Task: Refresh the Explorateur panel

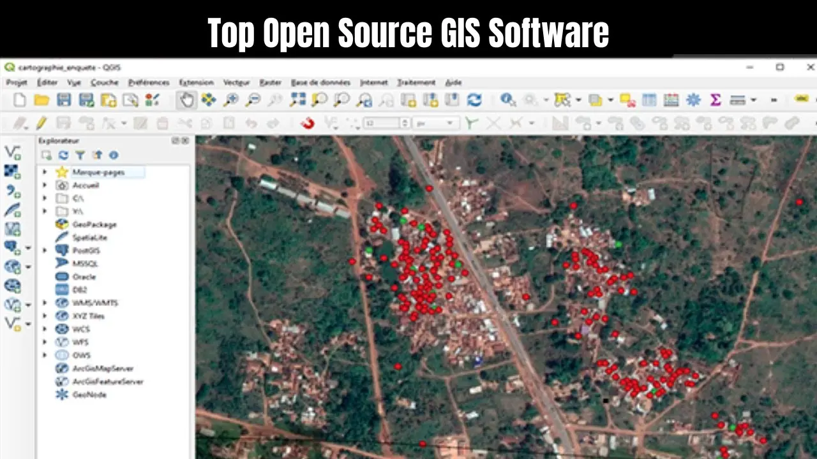Action: 63,154
